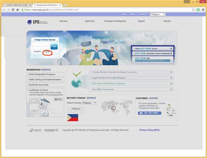The width and height of the screenshot is (207, 158).
Task: Click the EPS-TOPIK Site URL link
Action: tap(152, 60)
